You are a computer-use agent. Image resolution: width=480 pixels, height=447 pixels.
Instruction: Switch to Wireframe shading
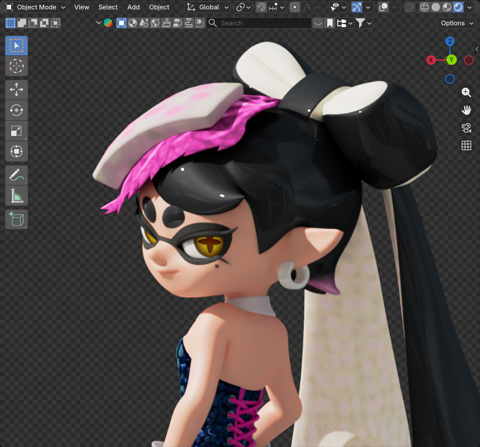click(x=425, y=7)
